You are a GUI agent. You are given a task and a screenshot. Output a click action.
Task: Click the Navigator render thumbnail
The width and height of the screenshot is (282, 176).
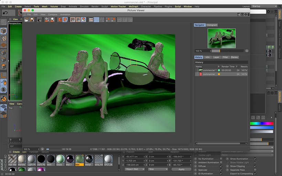221,38
